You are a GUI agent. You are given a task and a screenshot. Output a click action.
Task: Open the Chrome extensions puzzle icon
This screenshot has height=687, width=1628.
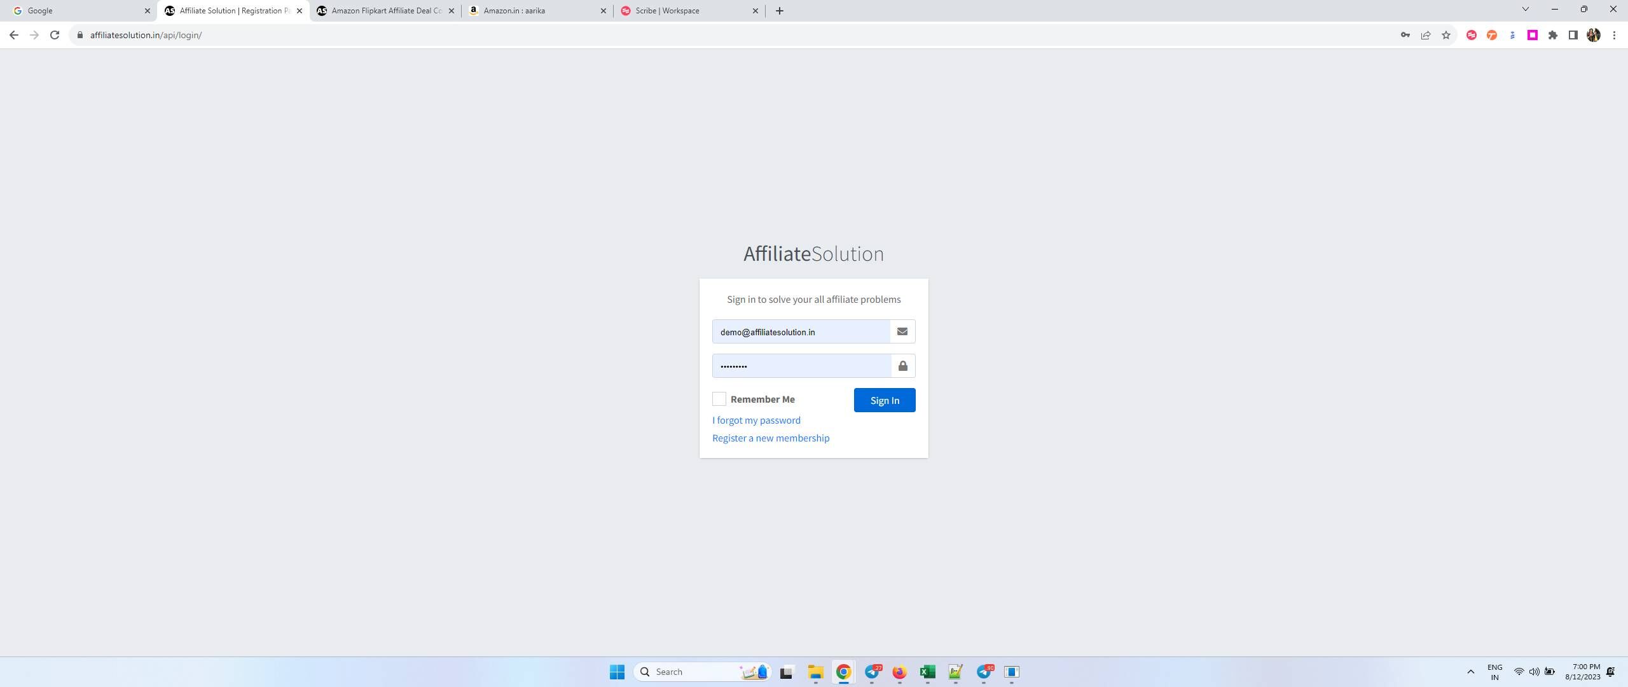pos(1552,35)
